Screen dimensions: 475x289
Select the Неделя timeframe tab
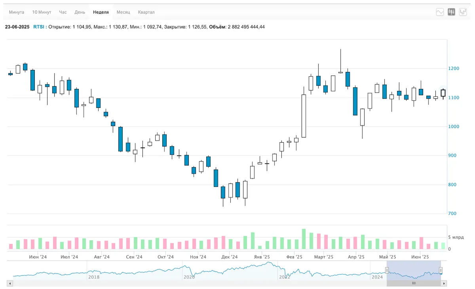(101, 12)
